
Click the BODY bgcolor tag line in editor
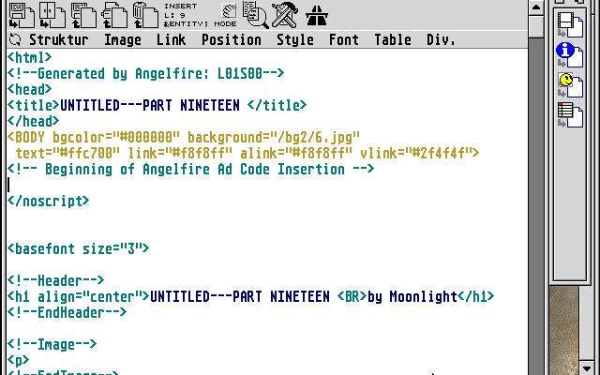pos(184,136)
